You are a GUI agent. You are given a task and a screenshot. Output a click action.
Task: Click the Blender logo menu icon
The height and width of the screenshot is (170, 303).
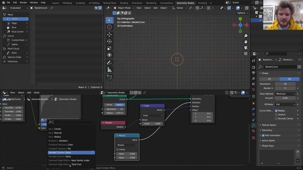click(x=3, y=3)
